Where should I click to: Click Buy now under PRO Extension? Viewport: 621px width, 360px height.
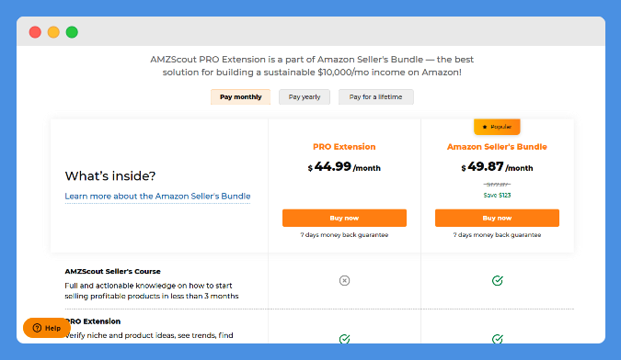(344, 218)
